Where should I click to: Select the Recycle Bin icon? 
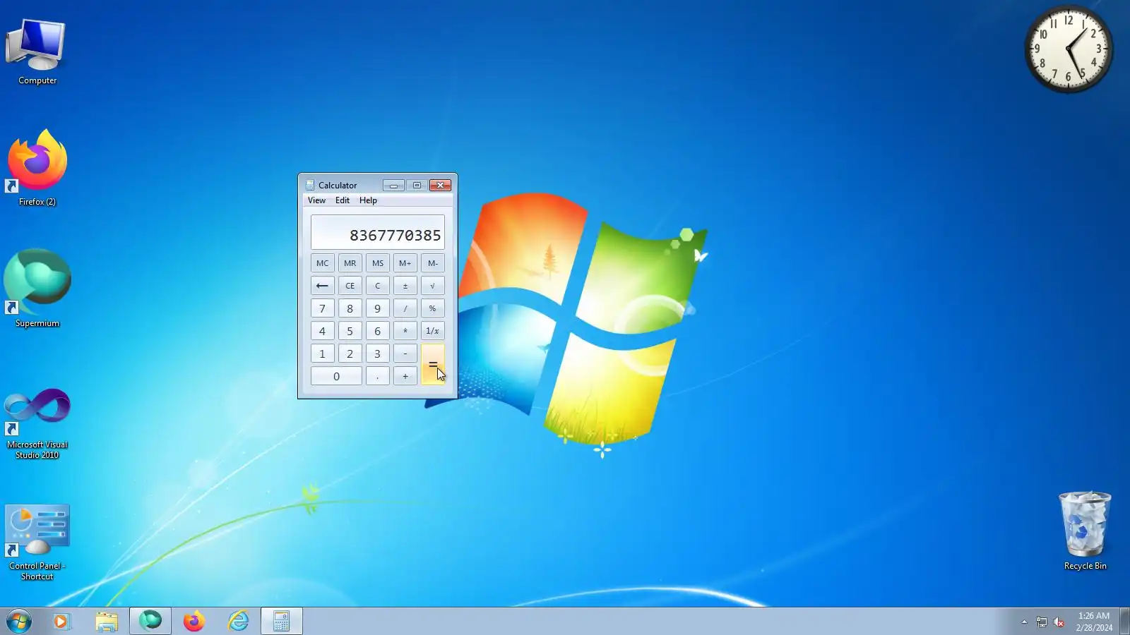coord(1085,531)
